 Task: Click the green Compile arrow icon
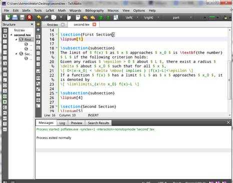pyautogui.click(x=108, y=17)
